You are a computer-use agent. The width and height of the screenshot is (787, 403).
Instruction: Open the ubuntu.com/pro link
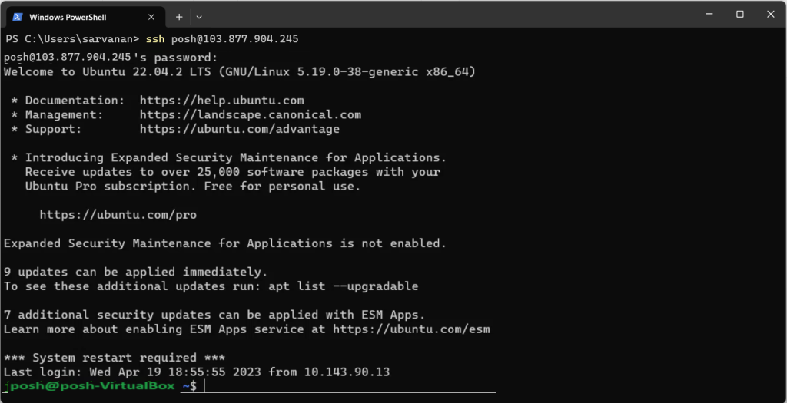coord(118,215)
